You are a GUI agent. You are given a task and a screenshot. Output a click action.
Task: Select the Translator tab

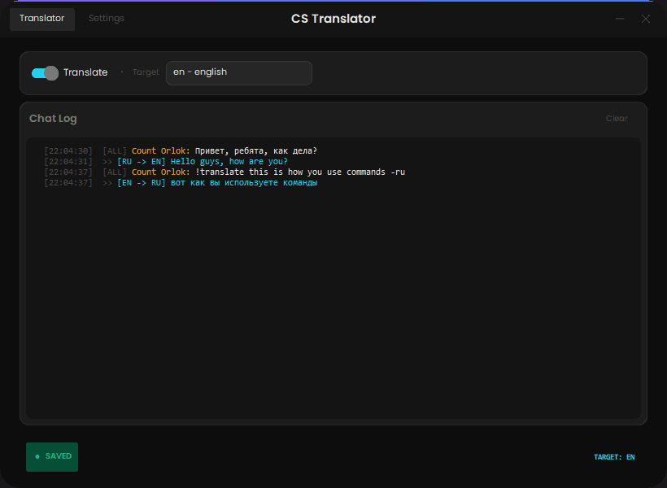coord(41,18)
